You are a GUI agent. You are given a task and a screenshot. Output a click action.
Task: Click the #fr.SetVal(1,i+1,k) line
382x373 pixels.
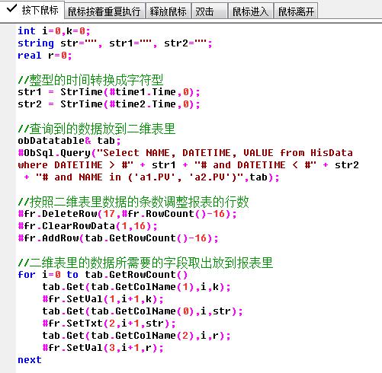pyautogui.click(x=103, y=299)
